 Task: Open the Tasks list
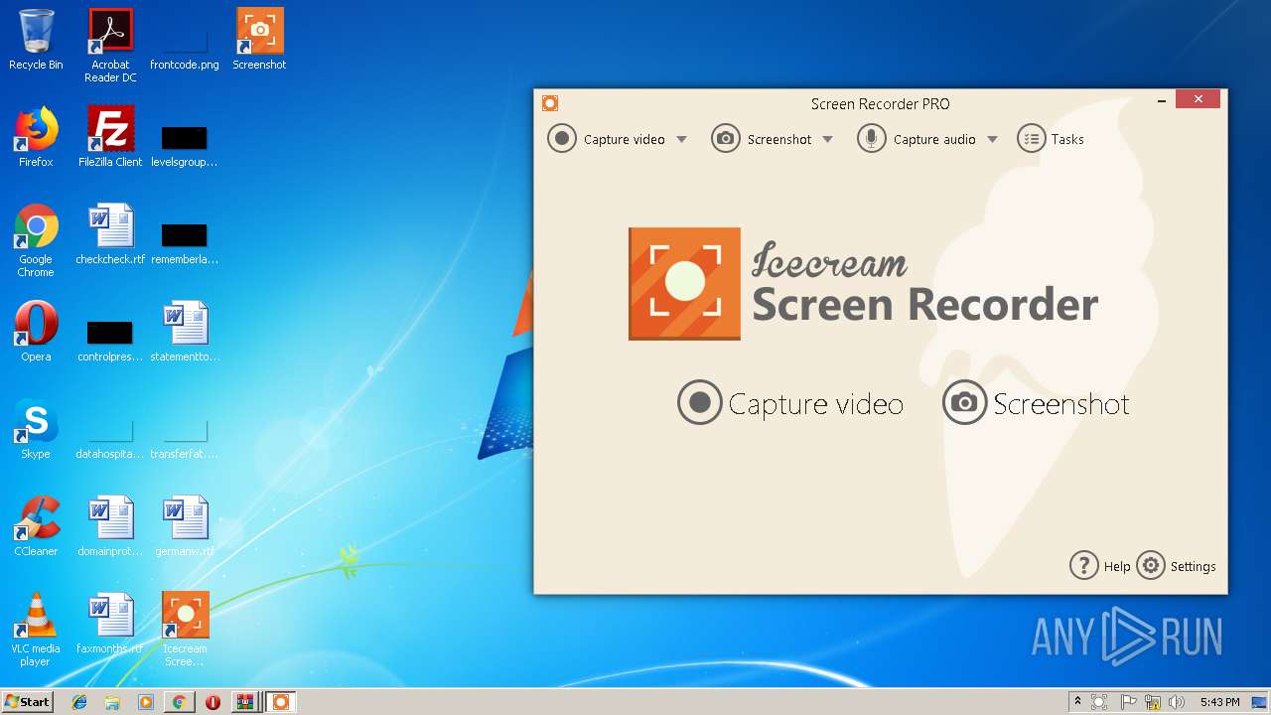pos(1051,139)
